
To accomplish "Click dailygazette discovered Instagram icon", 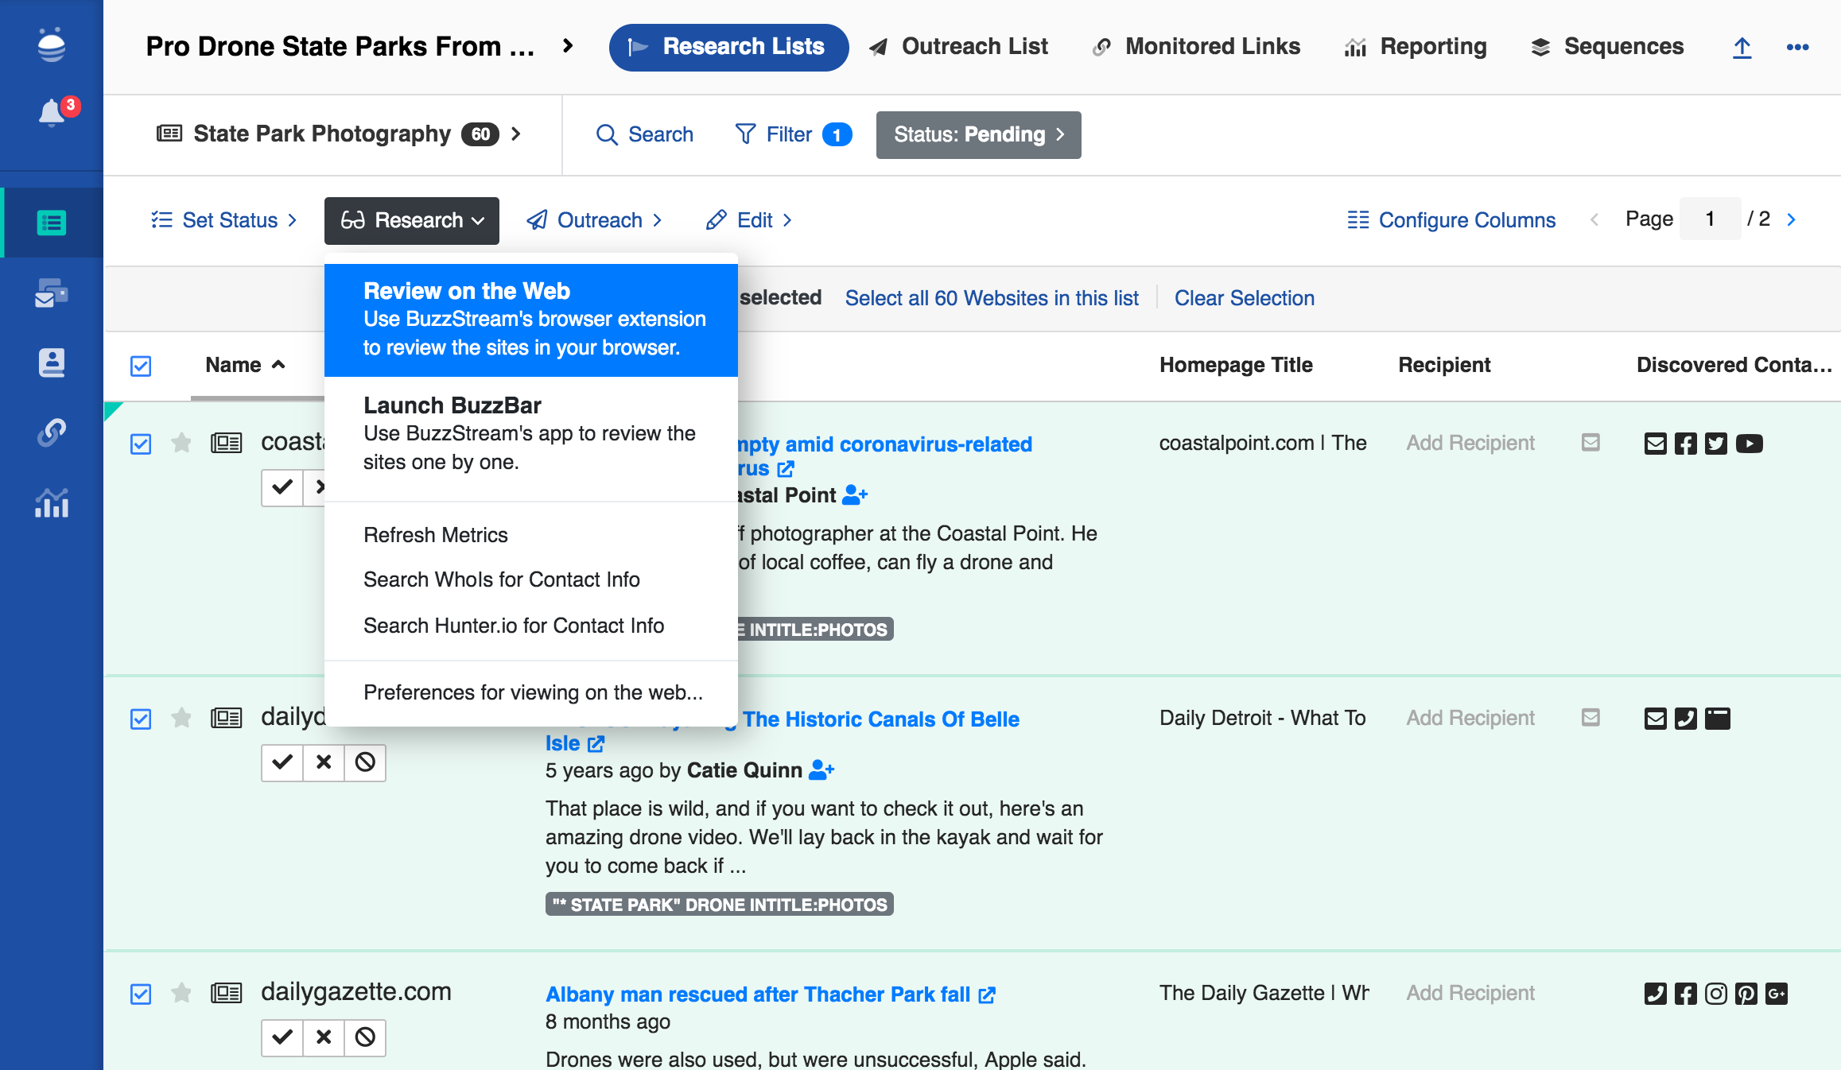I will pyautogui.click(x=1716, y=994).
